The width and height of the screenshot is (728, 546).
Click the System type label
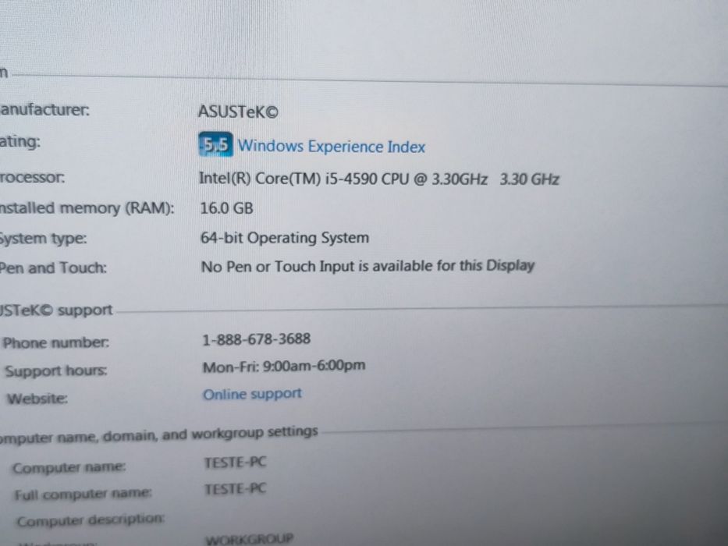(43, 239)
